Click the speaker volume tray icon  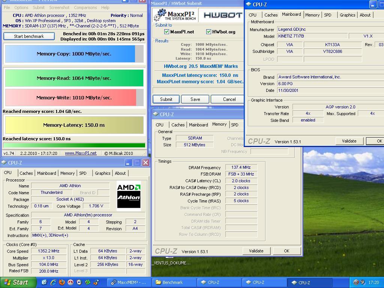tap(363, 282)
